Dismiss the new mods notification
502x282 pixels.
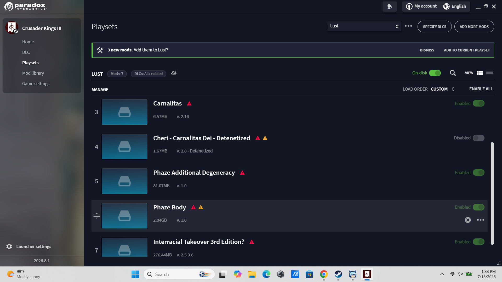pyautogui.click(x=427, y=50)
